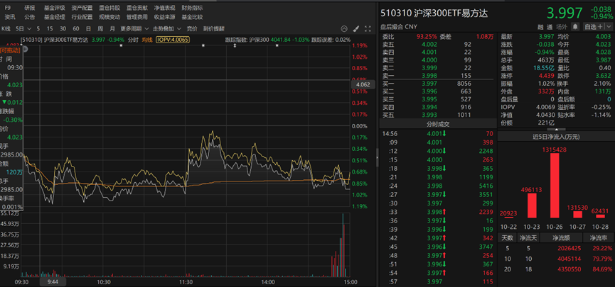Click the 通 connect tag
This screenshot has width=615, height=287.
550,27
